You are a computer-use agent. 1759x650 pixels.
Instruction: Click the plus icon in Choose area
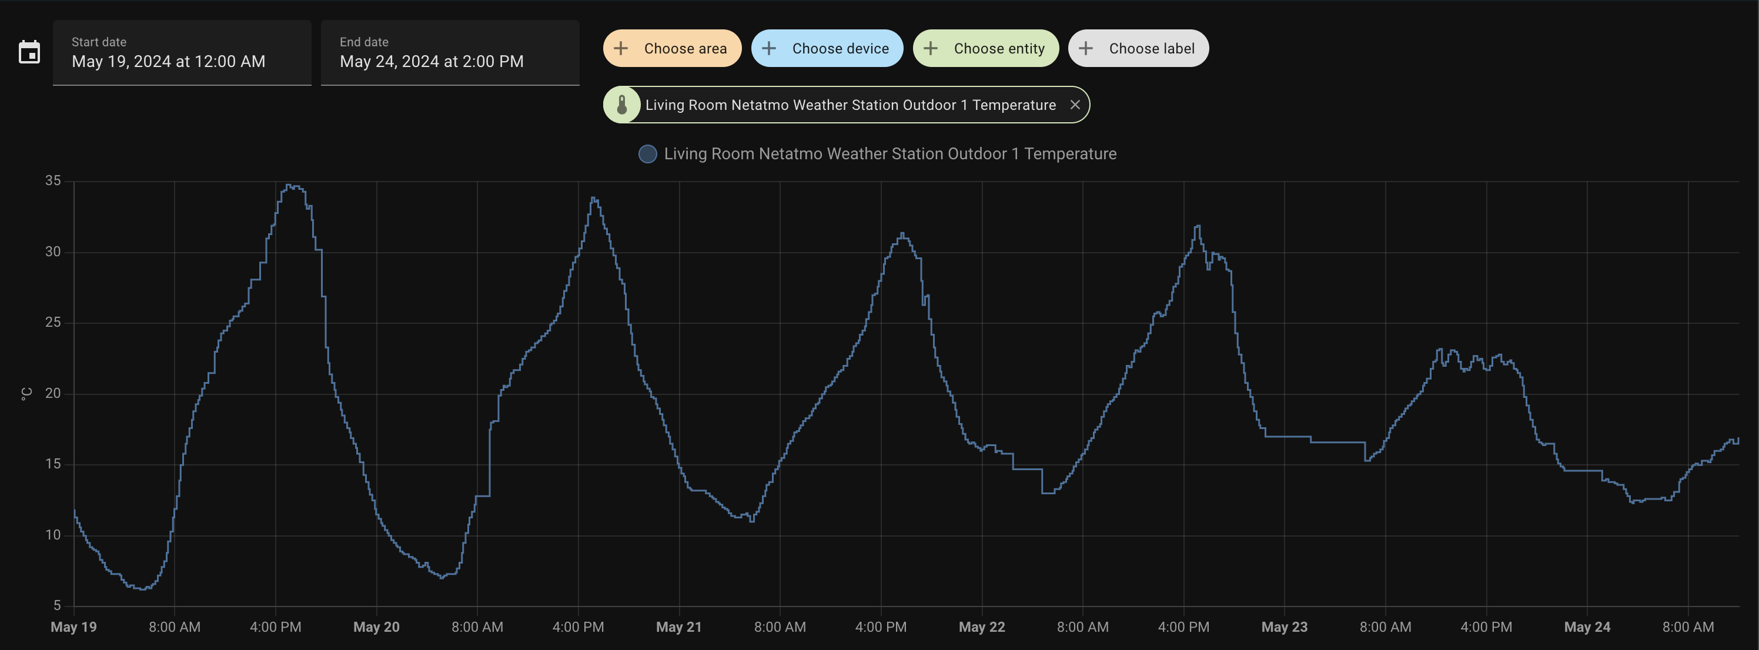pos(621,48)
